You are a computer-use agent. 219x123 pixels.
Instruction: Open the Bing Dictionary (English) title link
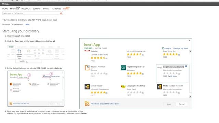pos(173,67)
